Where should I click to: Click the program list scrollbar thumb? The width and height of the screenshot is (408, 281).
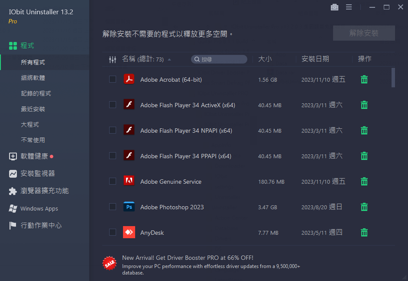[393, 77]
